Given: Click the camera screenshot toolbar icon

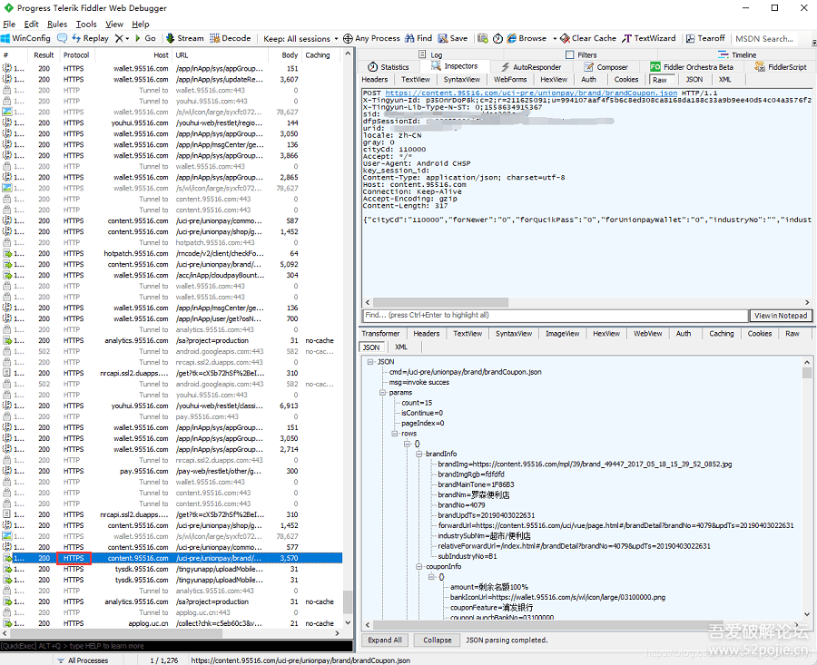Looking at the screenshot, I should 483,38.
